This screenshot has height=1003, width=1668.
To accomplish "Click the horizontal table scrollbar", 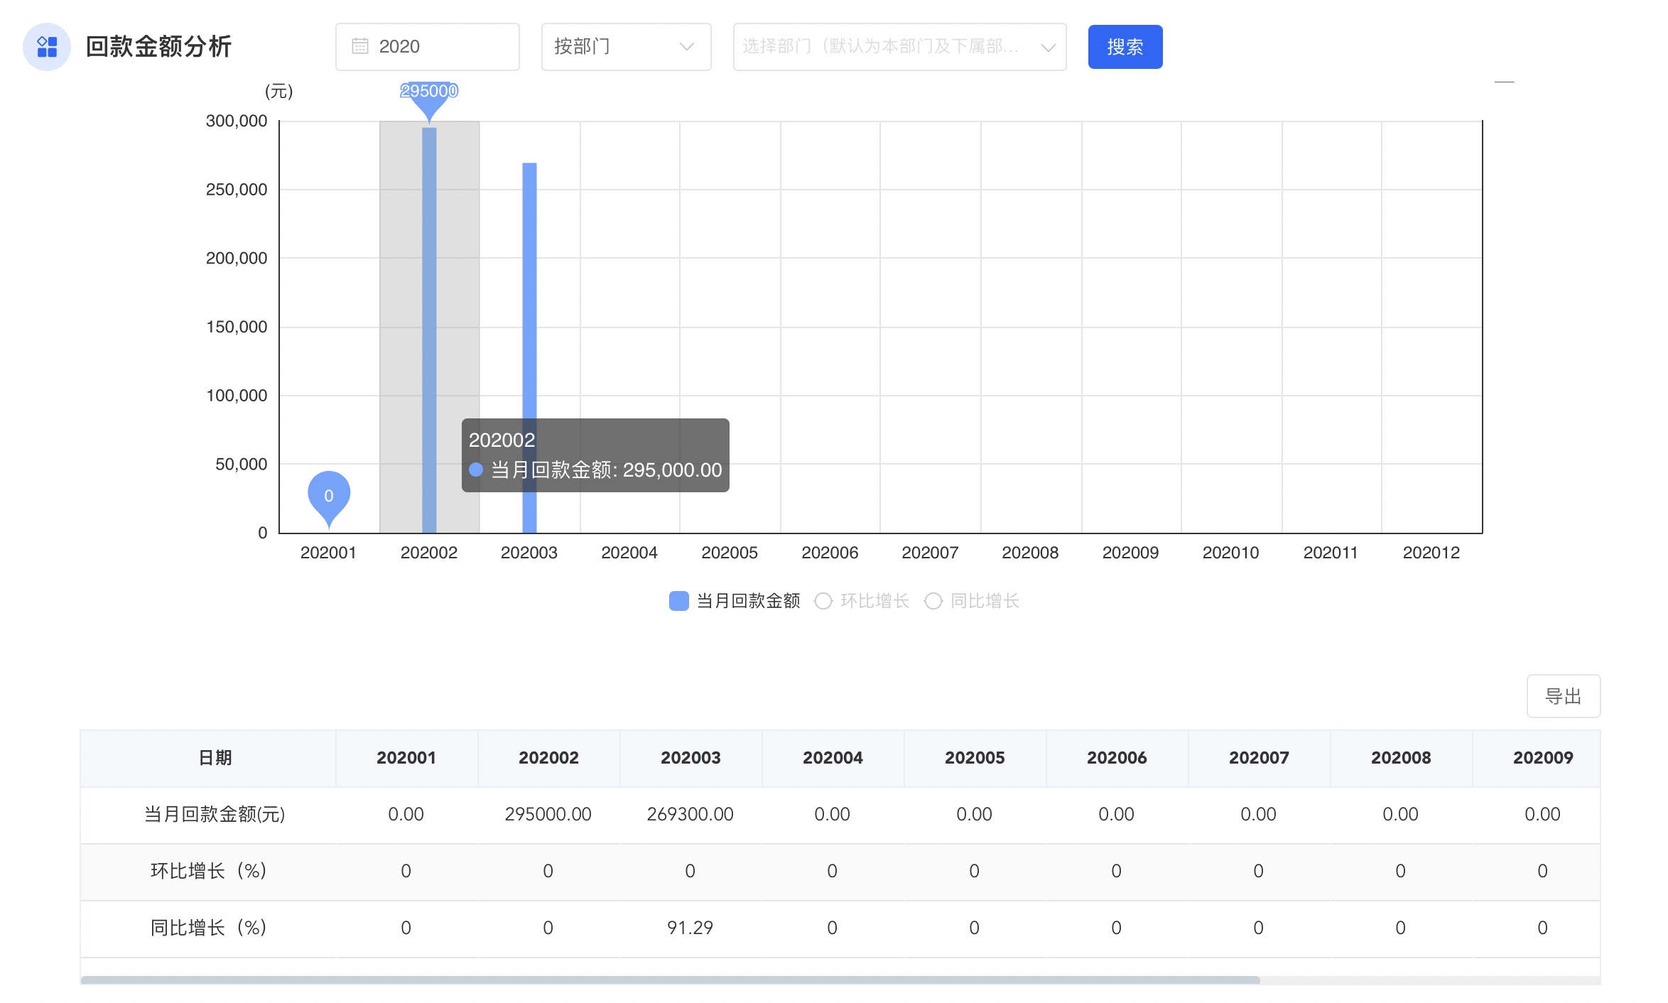I will [x=669, y=980].
